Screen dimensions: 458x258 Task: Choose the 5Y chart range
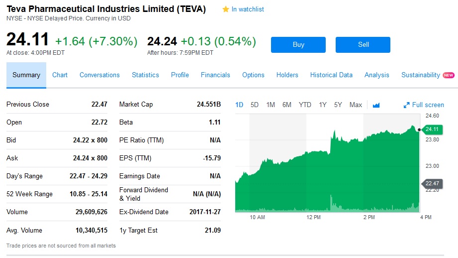click(x=338, y=105)
